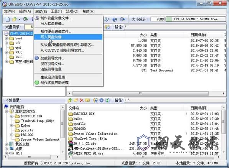Click icon left of upper 路径 field
Viewport: 229px width, 168px height.
(107, 27)
